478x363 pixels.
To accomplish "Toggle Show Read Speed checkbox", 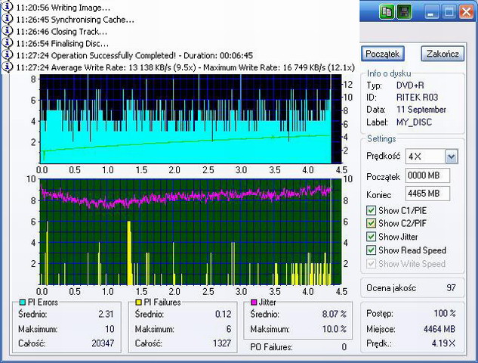I will (371, 250).
